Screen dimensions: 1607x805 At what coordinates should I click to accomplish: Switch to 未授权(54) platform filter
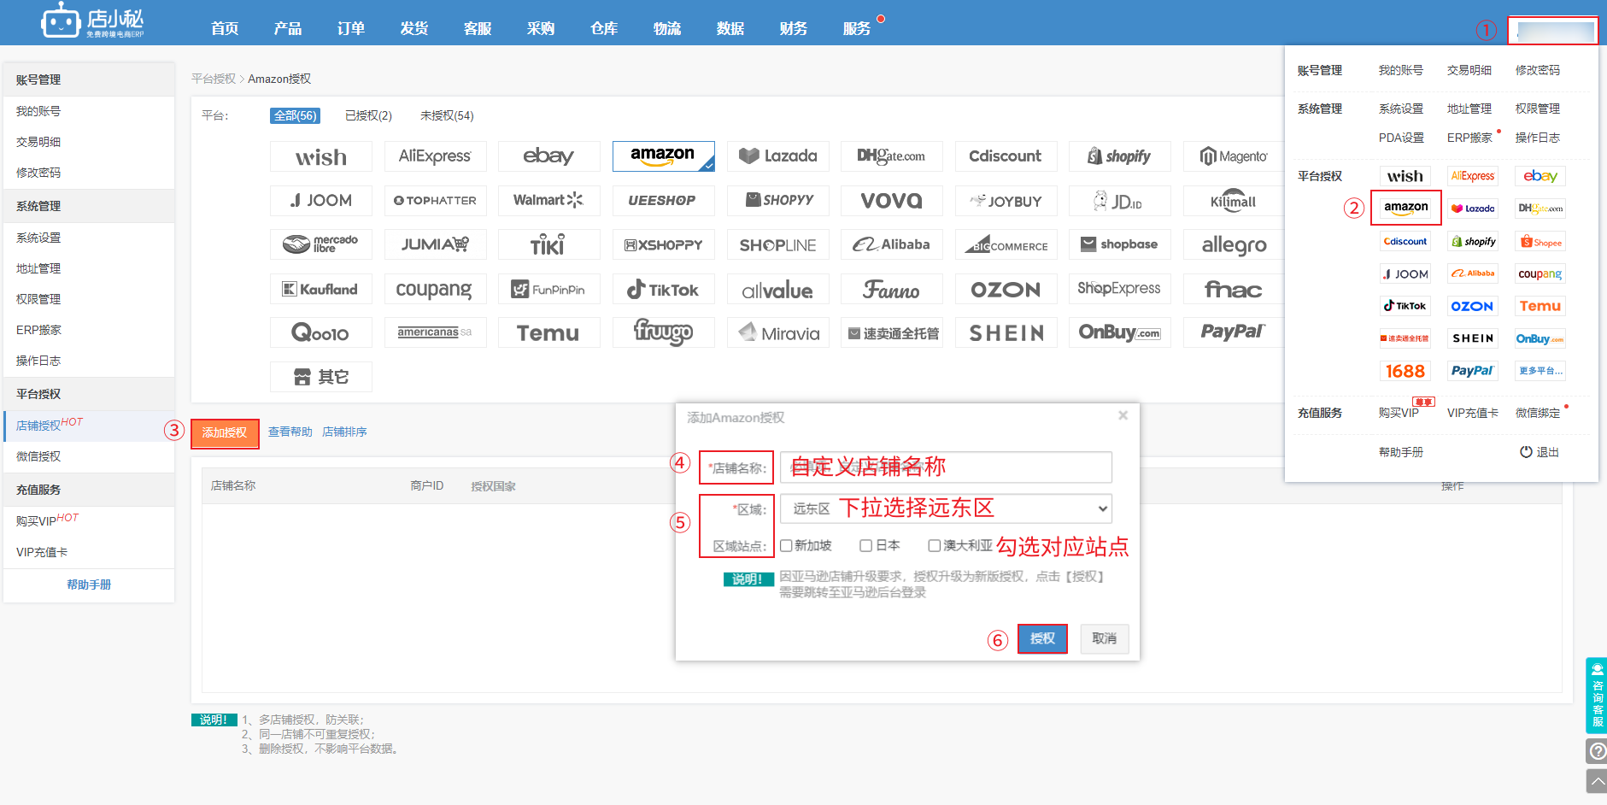click(447, 115)
